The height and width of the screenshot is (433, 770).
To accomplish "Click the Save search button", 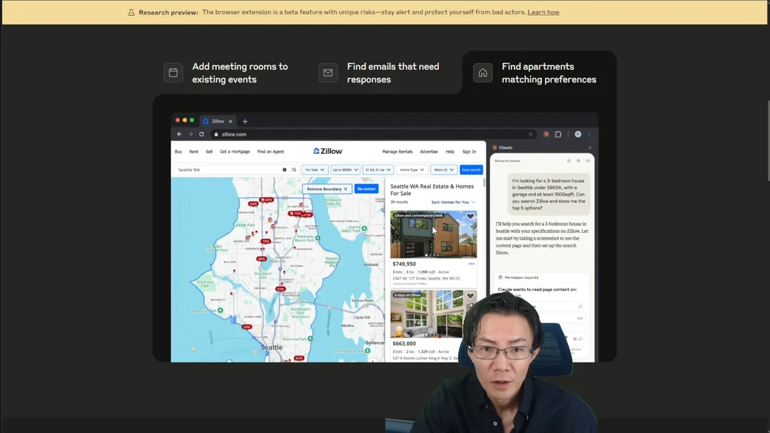I will click(x=471, y=170).
